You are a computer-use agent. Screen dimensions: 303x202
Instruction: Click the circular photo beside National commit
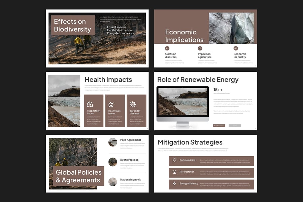tap(113, 182)
